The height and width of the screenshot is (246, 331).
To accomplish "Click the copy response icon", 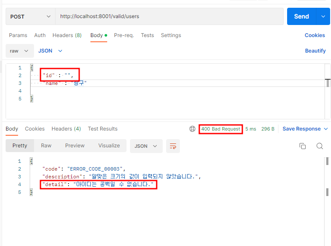I will [303, 146].
